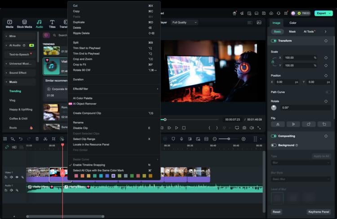Image resolution: width=337 pixels, height=219 pixels.
Task: Click the timeline horizontal scrollbar
Action: click(x=65, y=216)
